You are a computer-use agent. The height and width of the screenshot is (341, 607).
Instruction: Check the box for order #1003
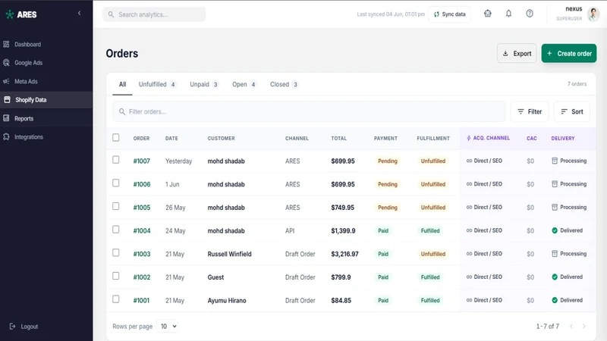116,252
